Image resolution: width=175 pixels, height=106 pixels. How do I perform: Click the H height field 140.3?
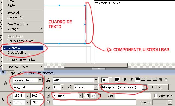pyautogui.click(x=19, y=102)
